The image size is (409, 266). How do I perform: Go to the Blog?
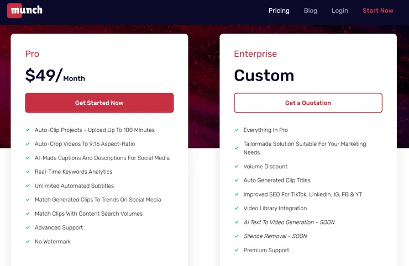click(x=311, y=10)
